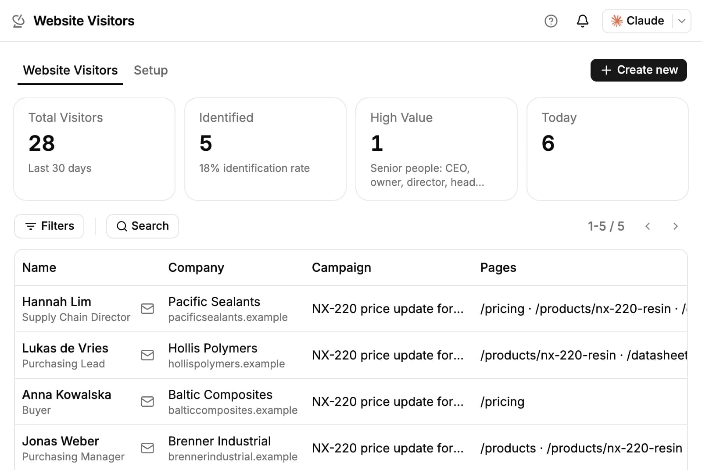Select the Today stat card
702x470 pixels.
point(608,149)
